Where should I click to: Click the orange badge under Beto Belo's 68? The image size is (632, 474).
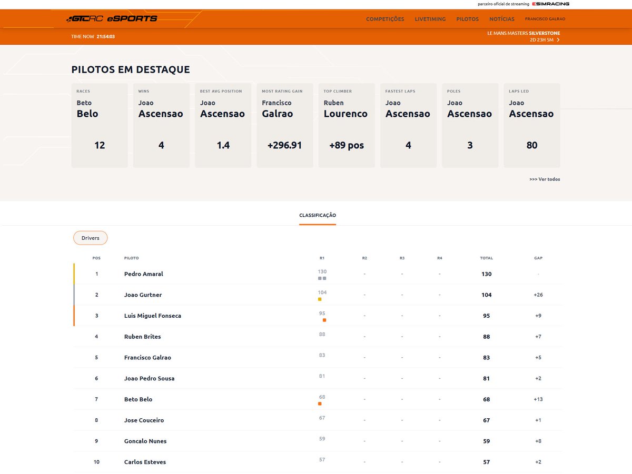[320, 404]
